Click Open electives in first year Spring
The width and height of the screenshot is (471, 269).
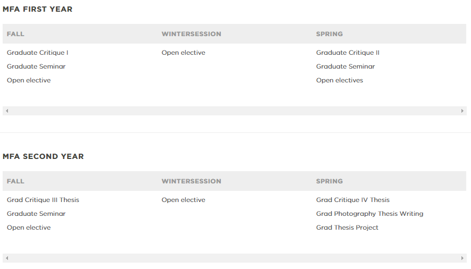tap(340, 80)
